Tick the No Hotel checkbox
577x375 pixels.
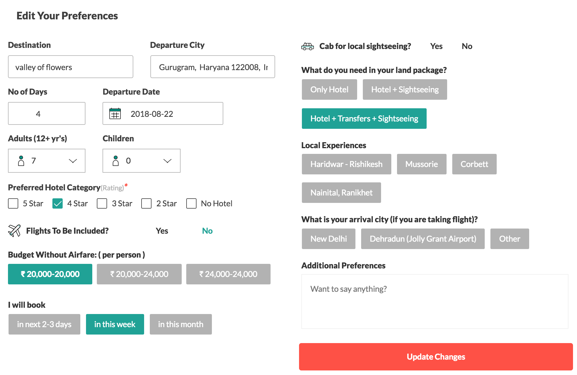[x=191, y=203]
